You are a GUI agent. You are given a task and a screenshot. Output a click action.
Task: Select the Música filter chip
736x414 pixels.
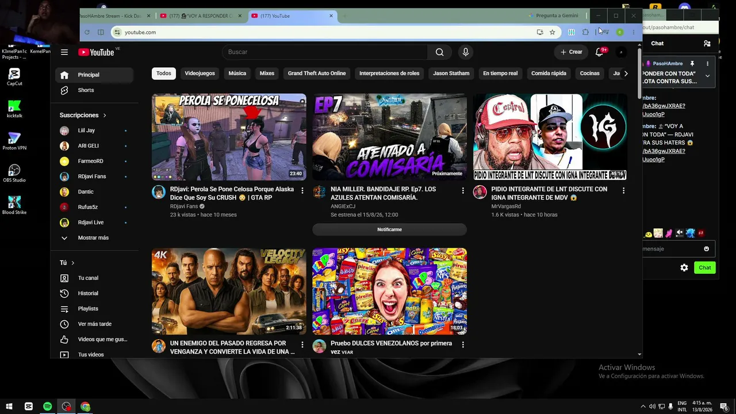coord(237,74)
